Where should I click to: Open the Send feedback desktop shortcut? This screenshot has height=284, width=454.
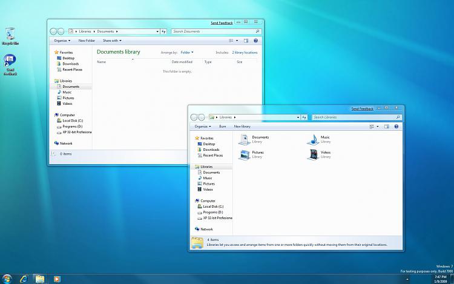pos(10,64)
